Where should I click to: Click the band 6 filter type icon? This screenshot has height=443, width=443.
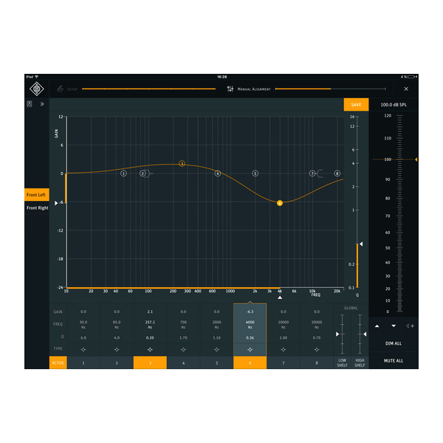point(250,349)
